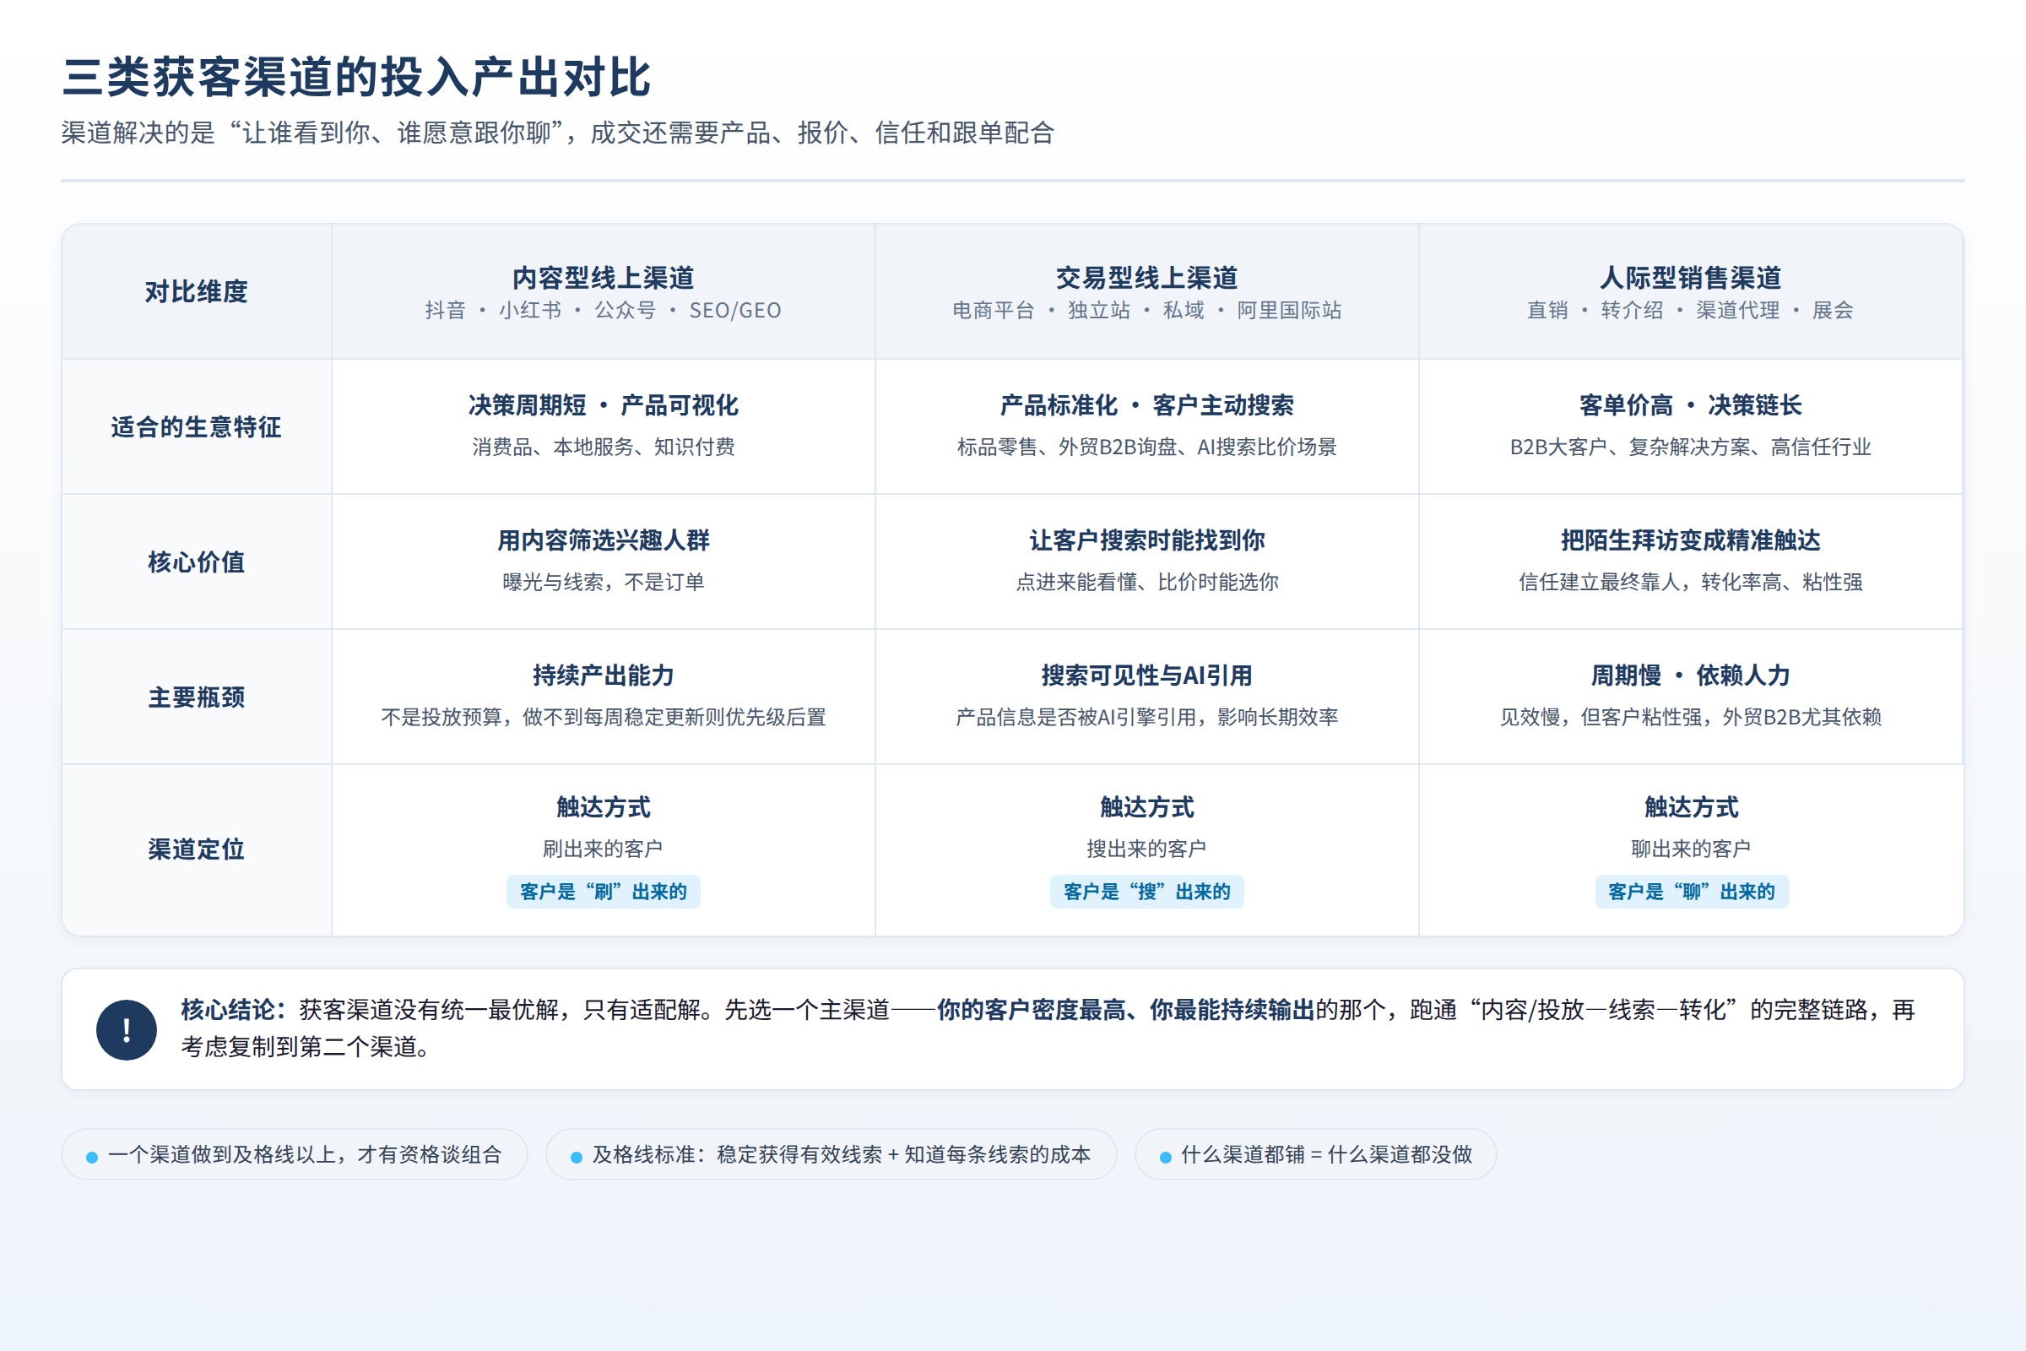Click the text 刷出来的客户

(603, 849)
